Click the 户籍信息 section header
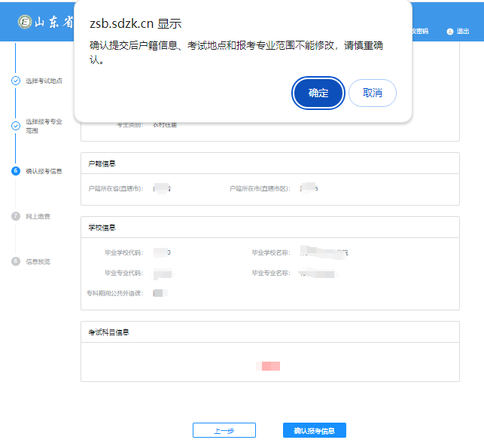484x446 pixels. point(102,163)
